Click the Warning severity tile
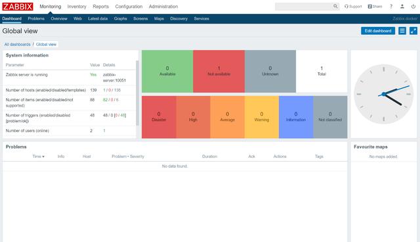Viewport: 420px width, 242px height. click(262, 117)
